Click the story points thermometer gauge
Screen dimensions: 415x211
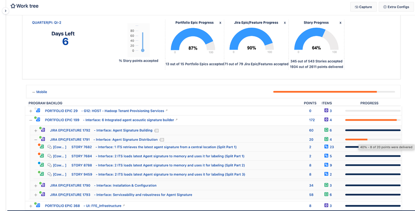click(x=138, y=40)
